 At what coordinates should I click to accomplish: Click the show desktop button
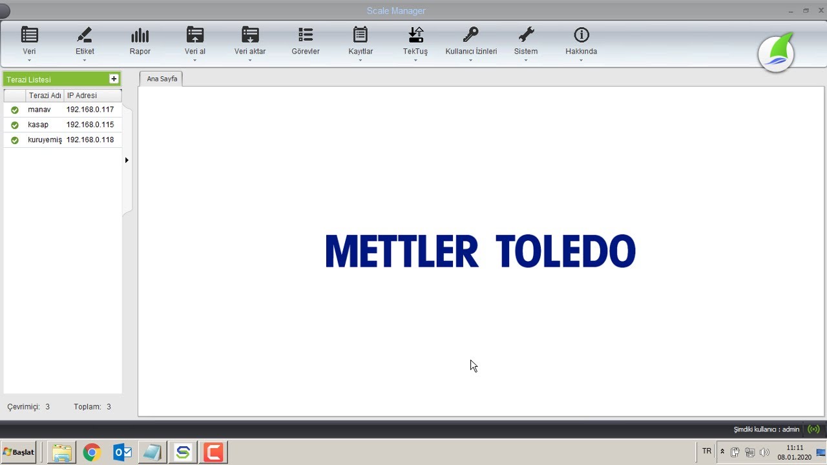click(821, 452)
